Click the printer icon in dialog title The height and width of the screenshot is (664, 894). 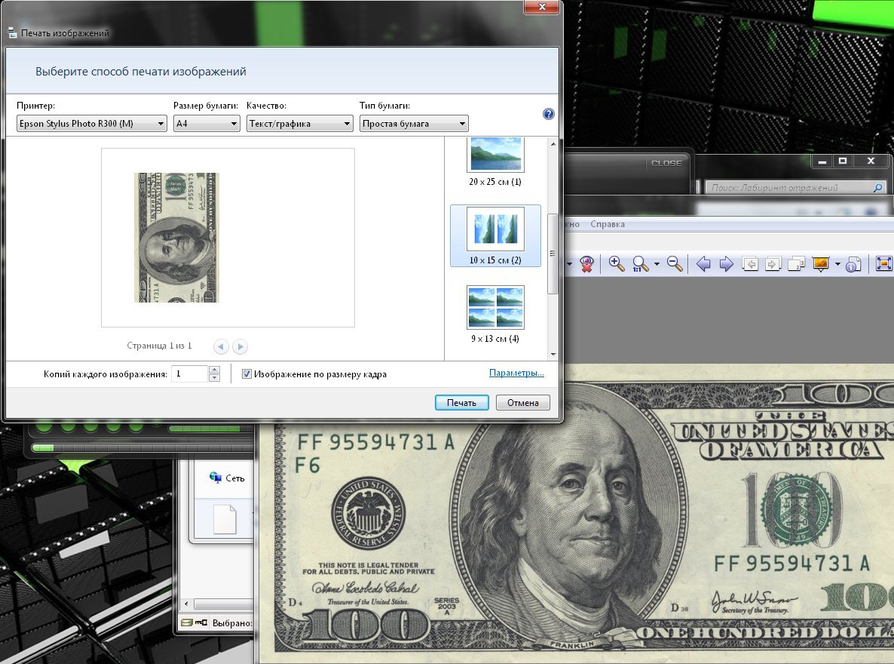point(12,32)
